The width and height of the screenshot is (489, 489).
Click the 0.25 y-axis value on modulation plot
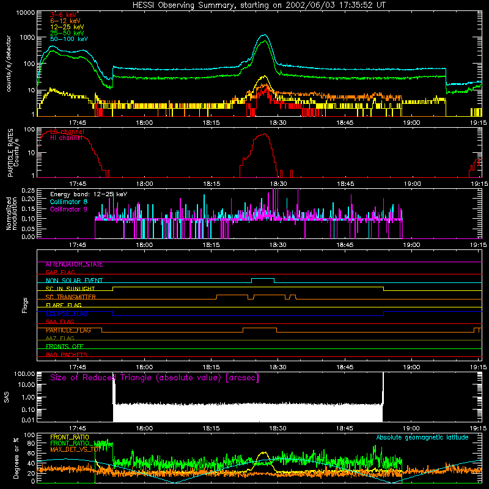(x=28, y=191)
